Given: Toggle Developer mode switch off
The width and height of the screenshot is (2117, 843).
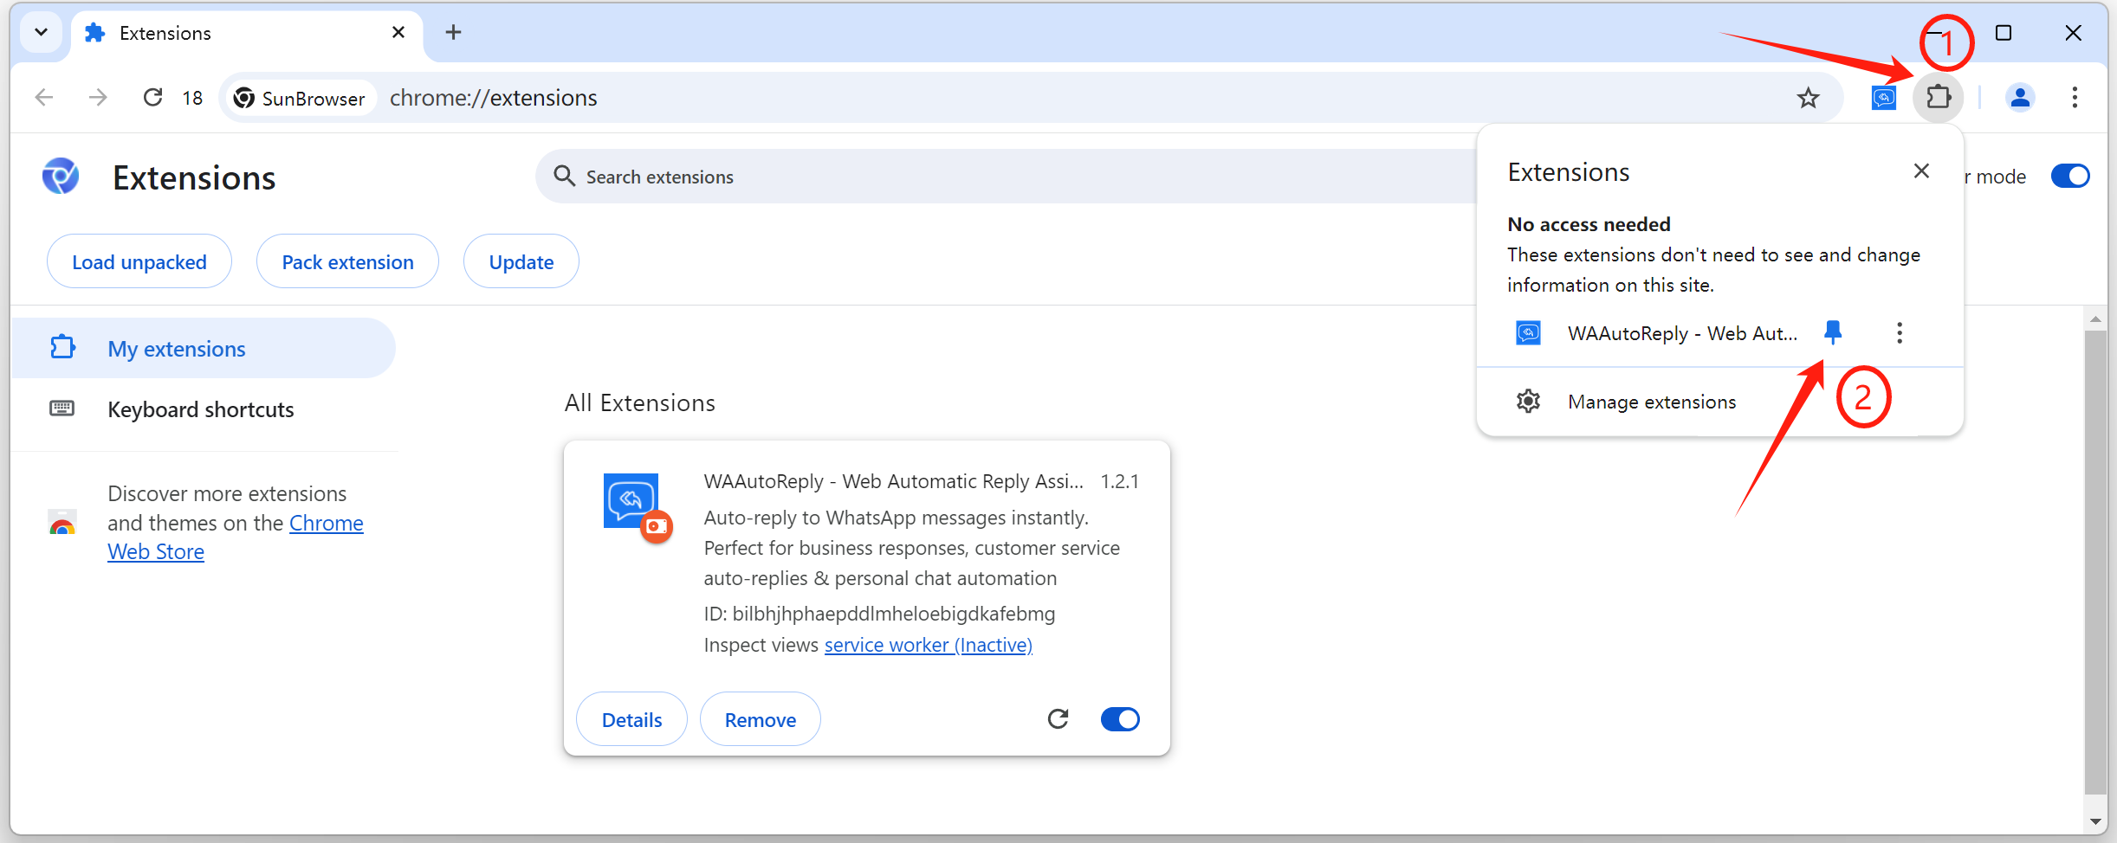Looking at the screenshot, I should 2069,177.
